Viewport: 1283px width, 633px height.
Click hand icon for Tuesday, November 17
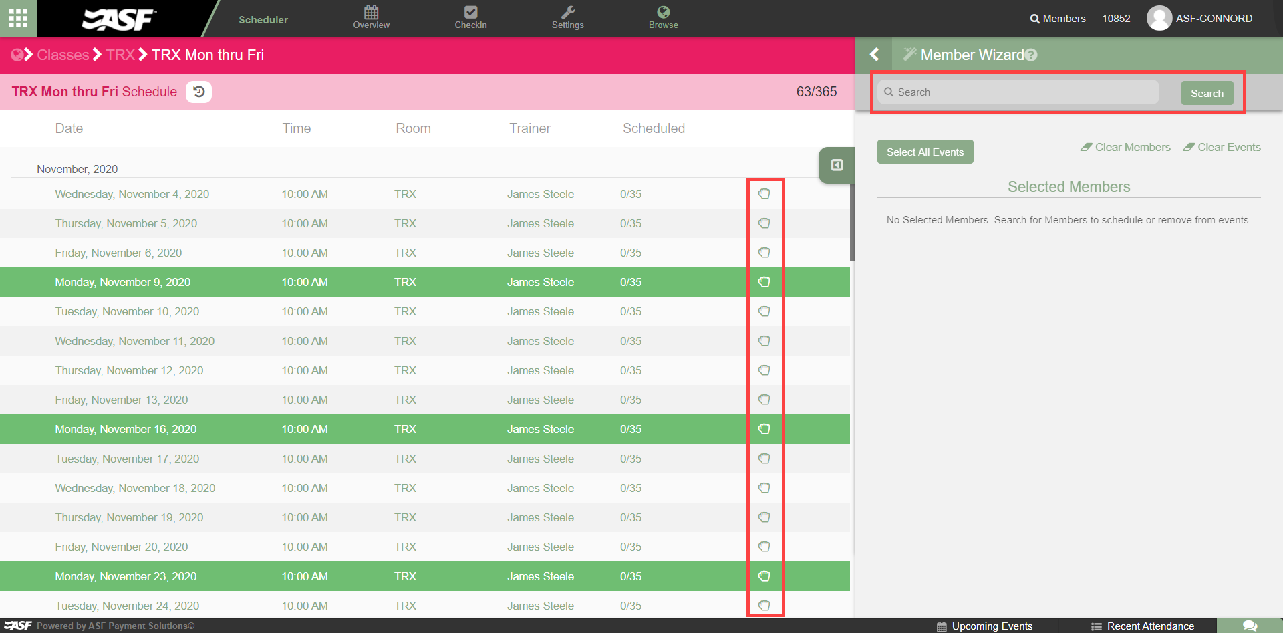(764, 459)
